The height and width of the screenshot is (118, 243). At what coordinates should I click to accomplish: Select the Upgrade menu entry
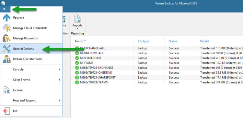(31, 17)
